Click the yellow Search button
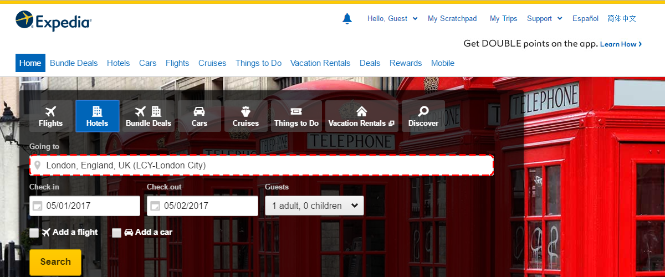Image resolution: width=665 pixels, height=277 pixels. click(55, 262)
